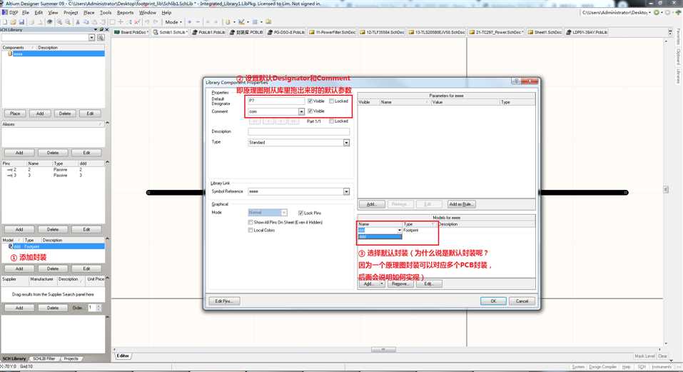Open the Symbol Reference dropdown
The height and width of the screenshot is (372, 683).
pos(346,191)
